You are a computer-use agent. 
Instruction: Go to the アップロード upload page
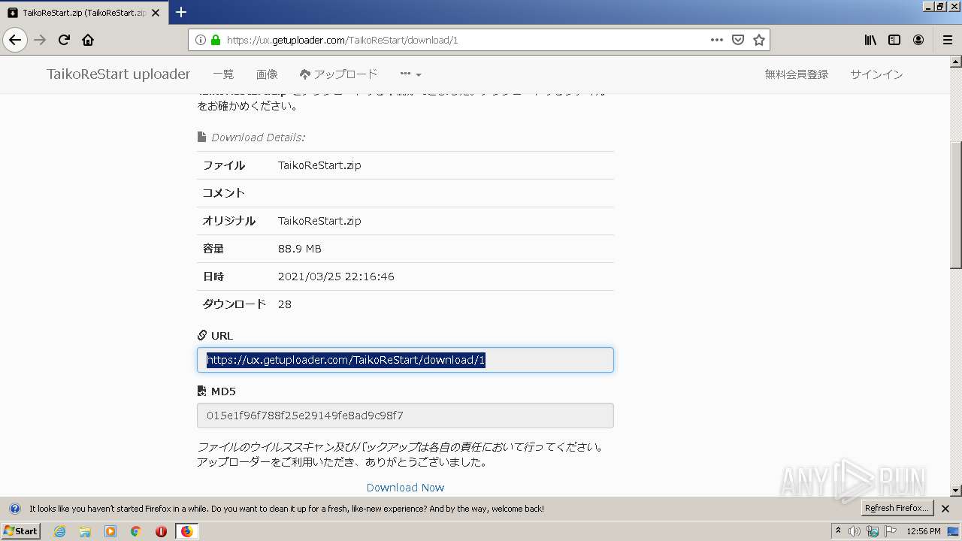[338, 74]
